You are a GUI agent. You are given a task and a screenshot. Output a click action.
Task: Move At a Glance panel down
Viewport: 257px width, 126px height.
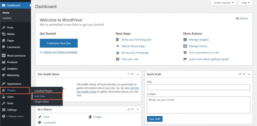pyautogui.click(x=133, y=109)
